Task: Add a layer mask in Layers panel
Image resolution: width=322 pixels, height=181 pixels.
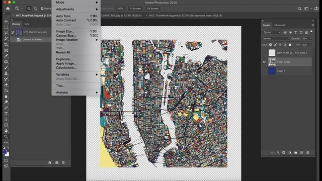Action: point(284,153)
